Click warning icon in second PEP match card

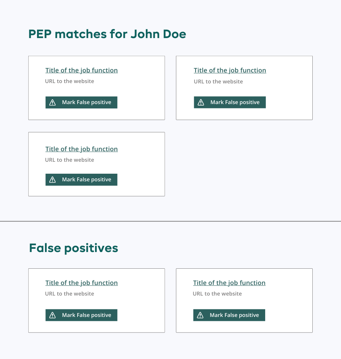pos(201,103)
